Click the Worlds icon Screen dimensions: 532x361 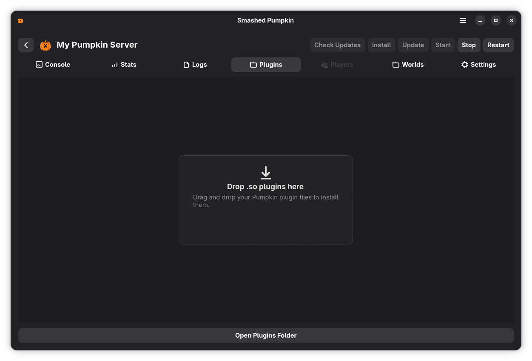click(x=396, y=64)
